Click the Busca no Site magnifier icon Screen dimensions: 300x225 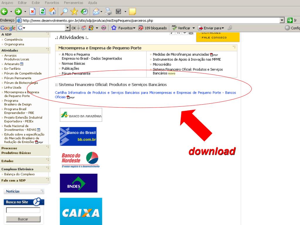pos(37,202)
